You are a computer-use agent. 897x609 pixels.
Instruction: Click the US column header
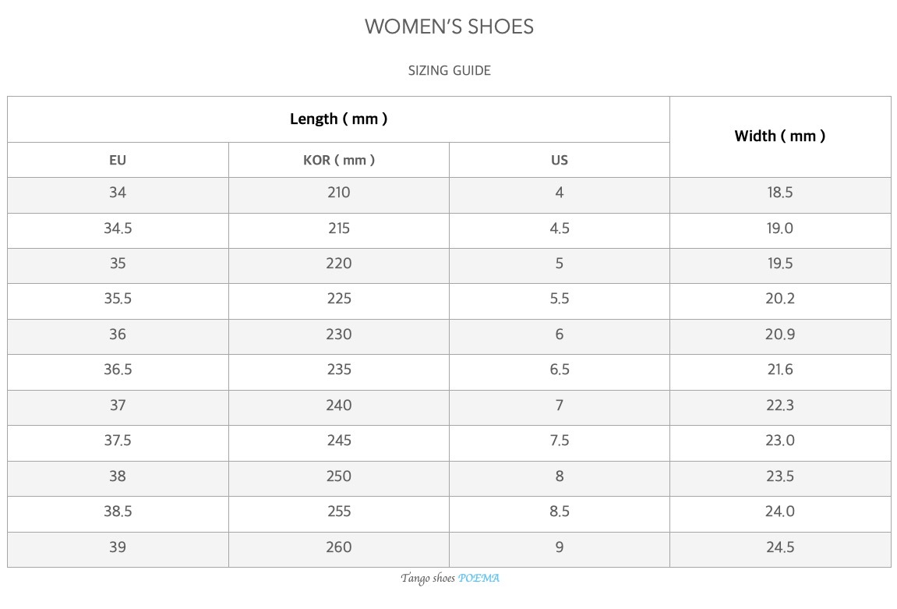point(559,161)
